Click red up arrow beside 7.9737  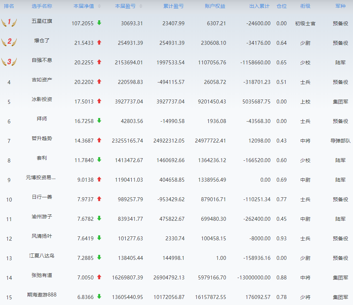pos(99,199)
